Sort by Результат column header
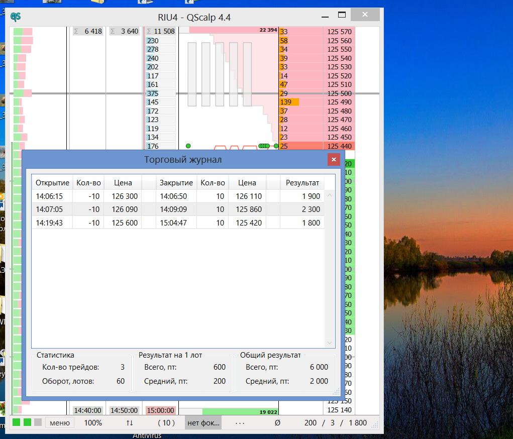 tap(302, 183)
